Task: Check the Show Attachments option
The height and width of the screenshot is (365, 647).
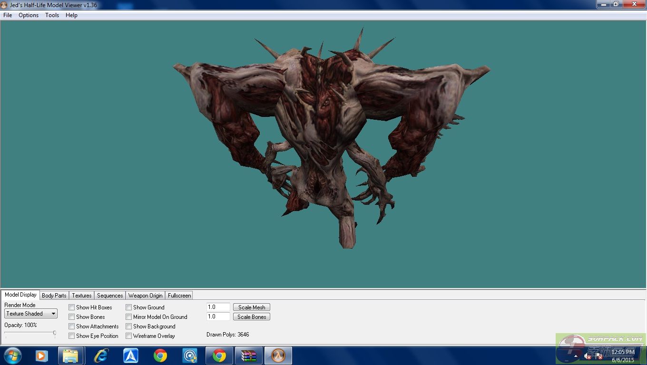Action: [71, 327]
